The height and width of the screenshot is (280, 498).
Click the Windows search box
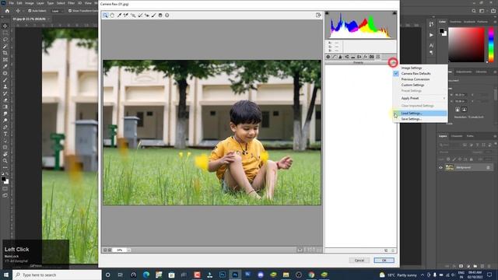(57, 275)
